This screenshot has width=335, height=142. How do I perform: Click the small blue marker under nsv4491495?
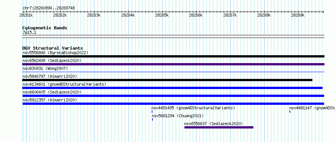(x=152, y=112)
